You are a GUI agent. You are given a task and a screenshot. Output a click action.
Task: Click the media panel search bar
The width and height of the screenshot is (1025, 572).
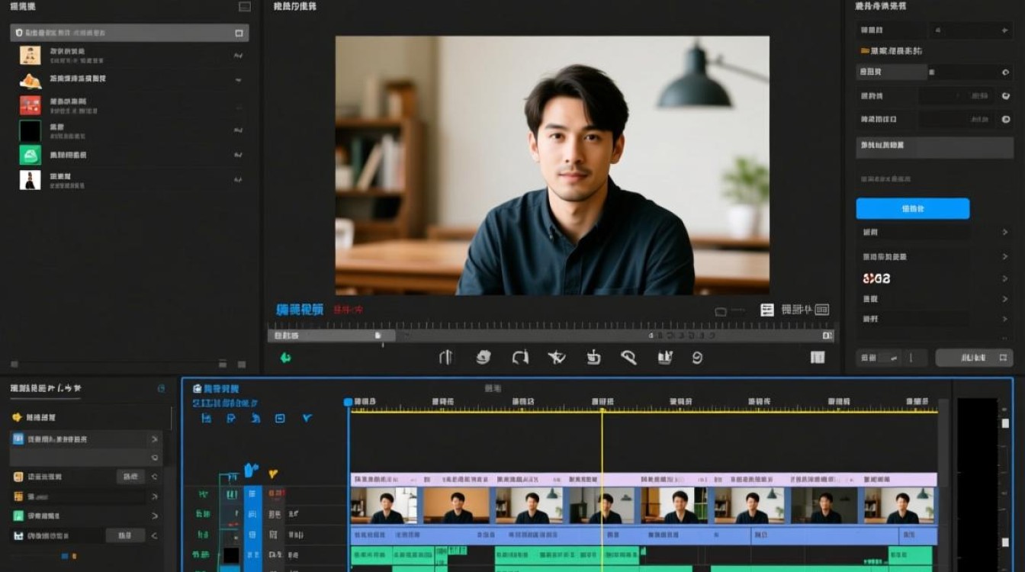(x=130, y=33)
